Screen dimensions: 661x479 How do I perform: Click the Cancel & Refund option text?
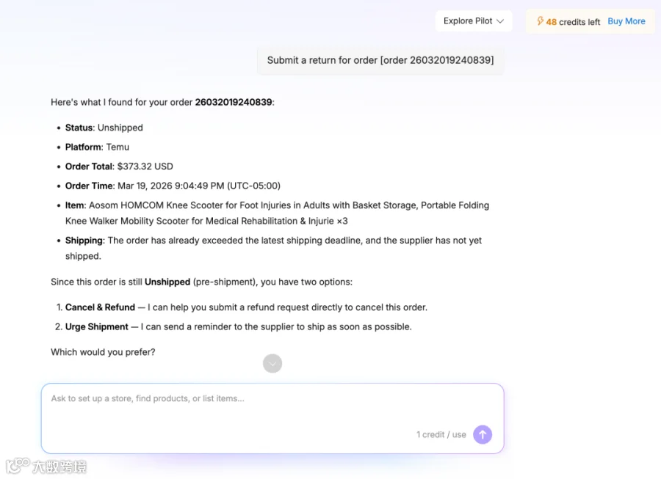pos(100,307)
